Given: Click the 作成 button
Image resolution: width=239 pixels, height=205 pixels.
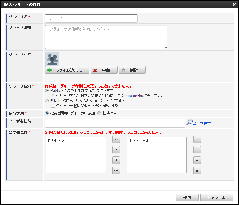Looking at the screenshot, I should click(187, 197).
